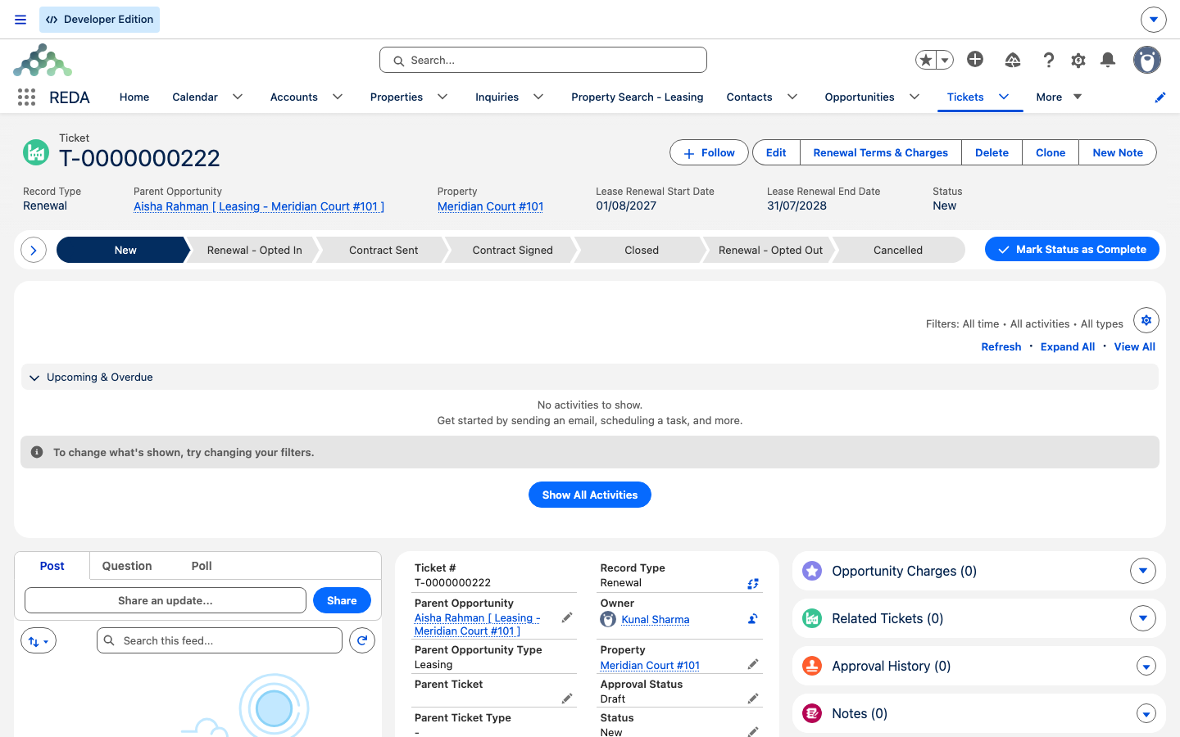
Task: Select the Renewal - Opted In stage
Action: 254,250
